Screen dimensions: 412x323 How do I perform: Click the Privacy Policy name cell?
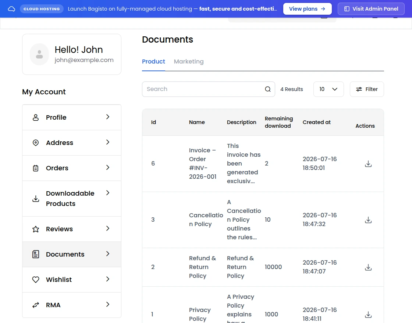pyautogui.click(x=200, y=314)
